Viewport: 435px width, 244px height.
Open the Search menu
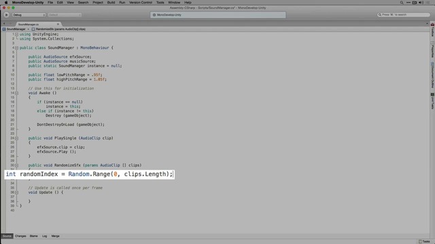[x=83, y=3]
